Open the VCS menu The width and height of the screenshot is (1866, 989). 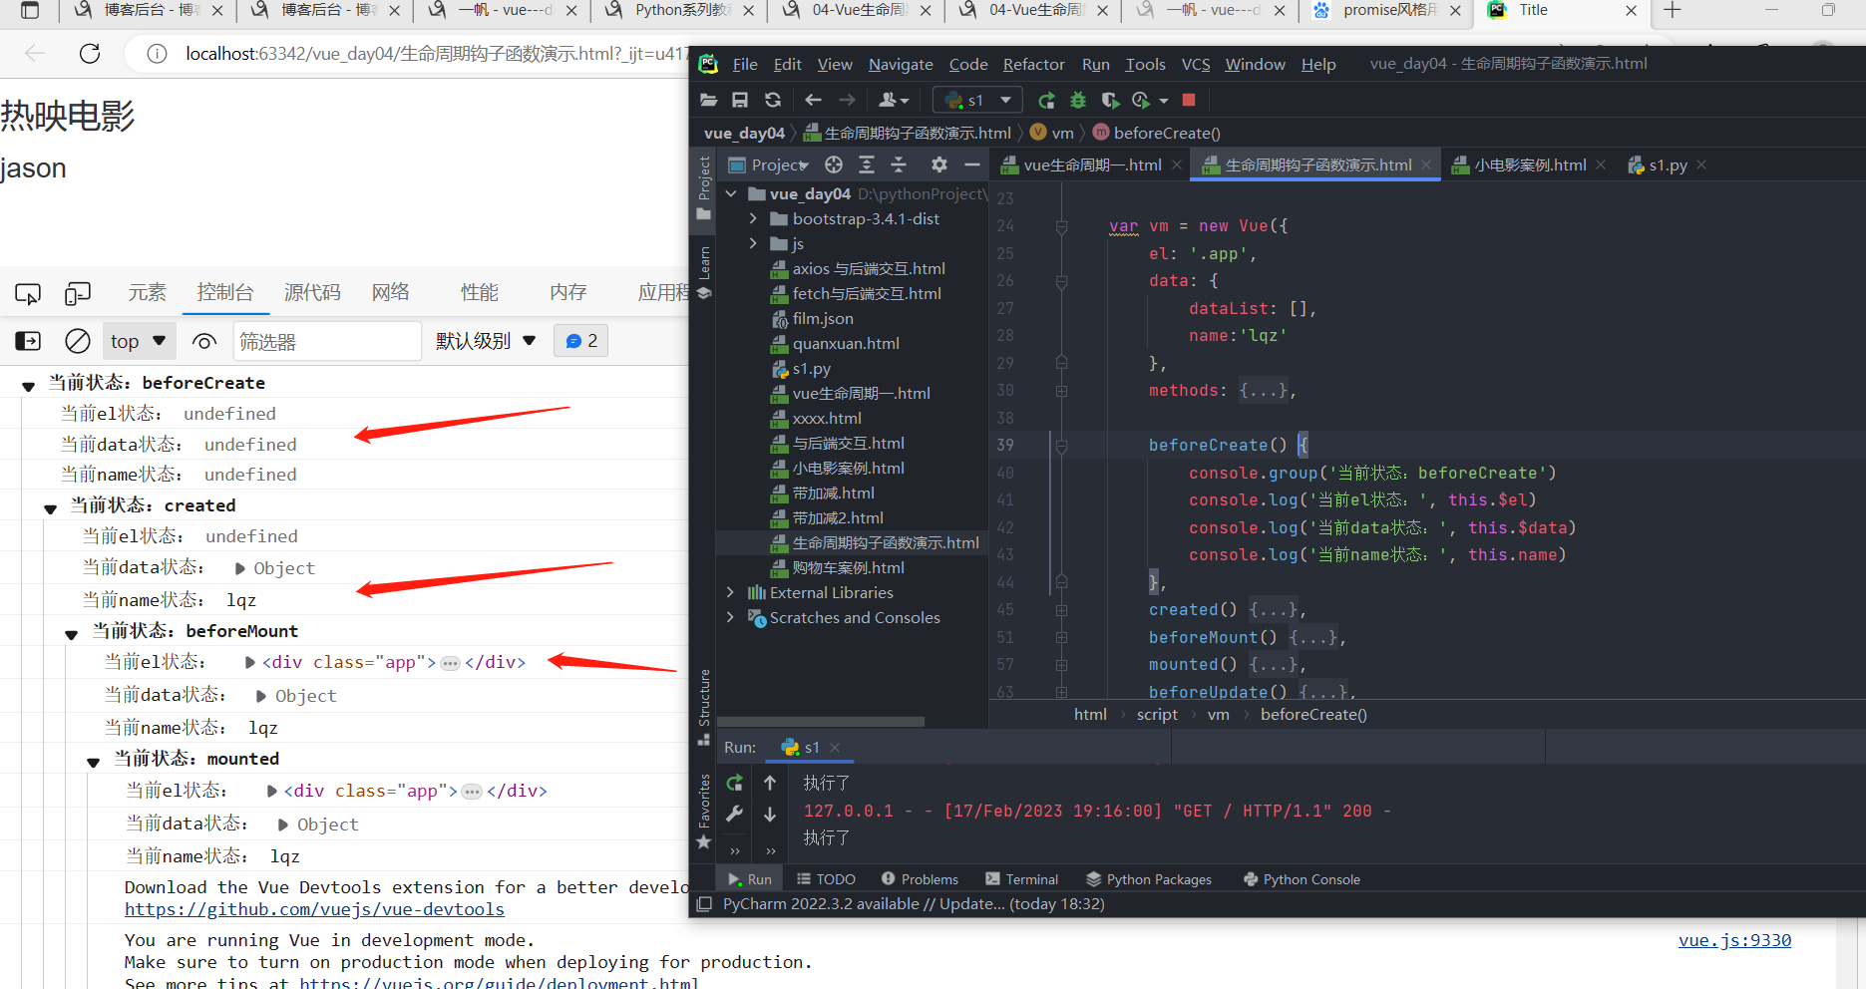1196,64
